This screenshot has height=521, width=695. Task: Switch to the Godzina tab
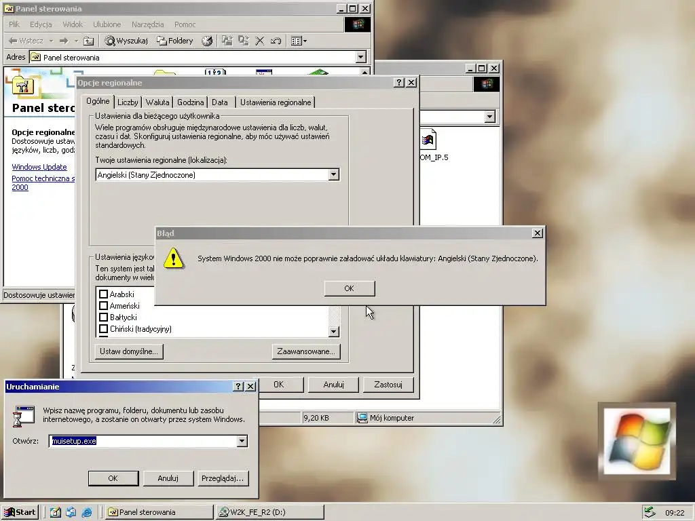point(191,102)
